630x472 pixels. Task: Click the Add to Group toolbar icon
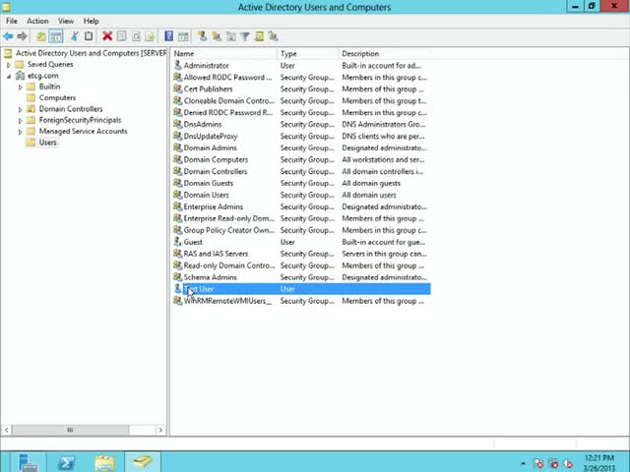(274, 36)
